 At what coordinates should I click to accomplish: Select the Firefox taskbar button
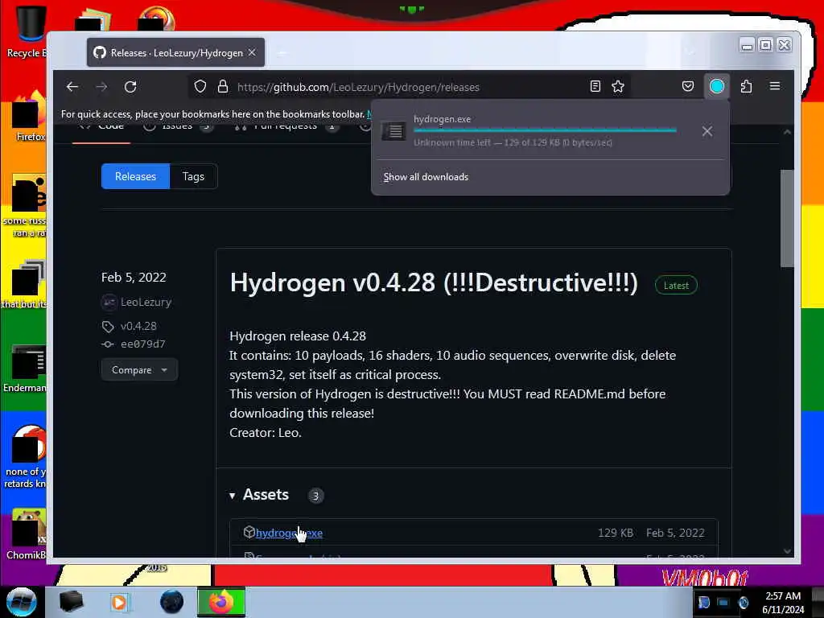pyautogui.click(x=221, y=602)
